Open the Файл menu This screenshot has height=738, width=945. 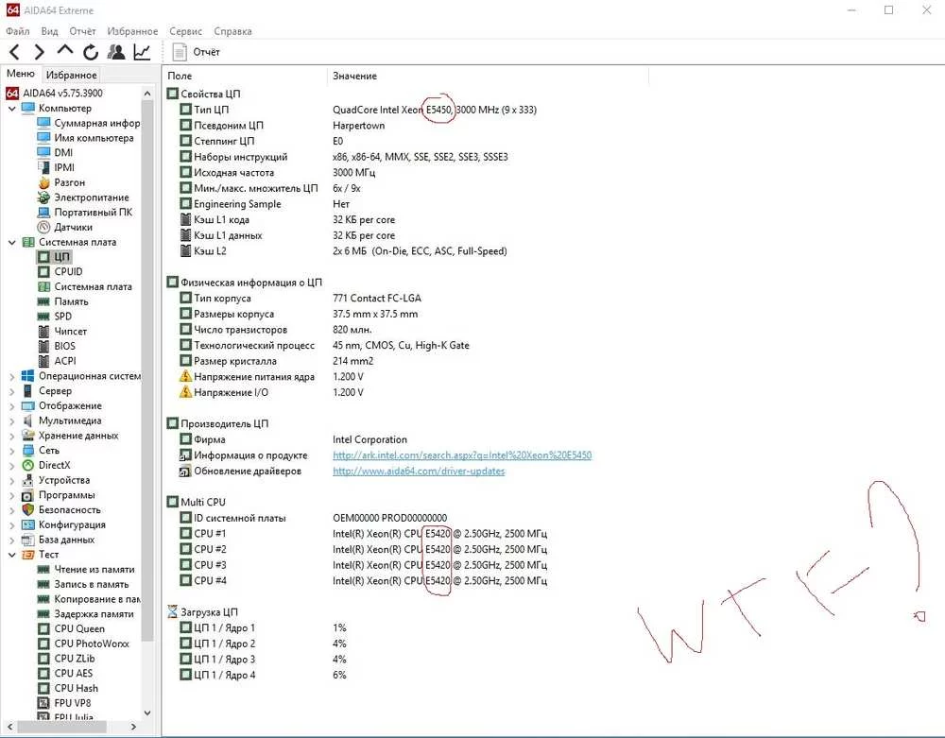(x=17, y=31)
